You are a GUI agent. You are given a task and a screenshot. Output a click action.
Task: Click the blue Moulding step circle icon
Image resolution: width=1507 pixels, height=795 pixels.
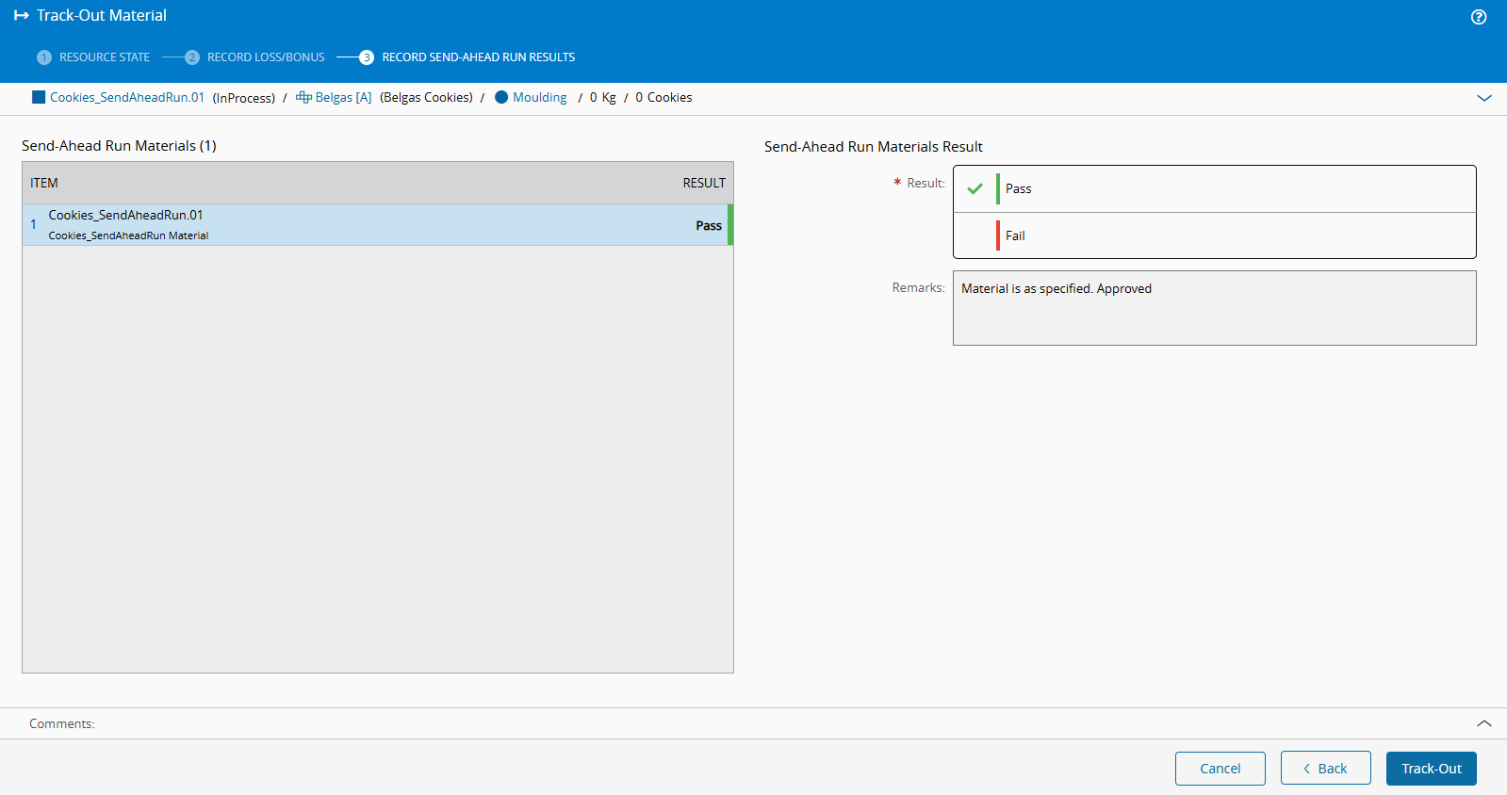[501, 97]
